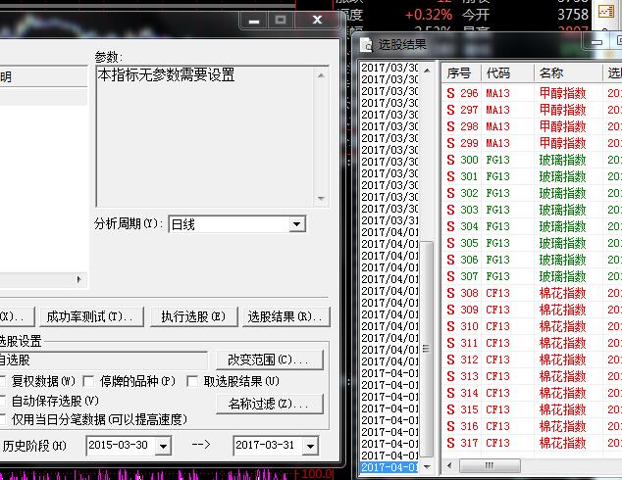The image size is (622, 480).
Task: Click the S icon in row 300
Action: (x=450, y=160)
